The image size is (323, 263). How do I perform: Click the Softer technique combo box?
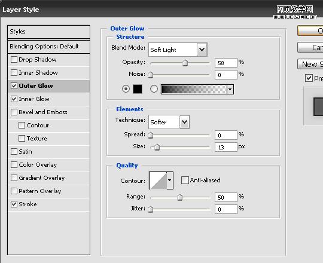click(x=169, y=122)
